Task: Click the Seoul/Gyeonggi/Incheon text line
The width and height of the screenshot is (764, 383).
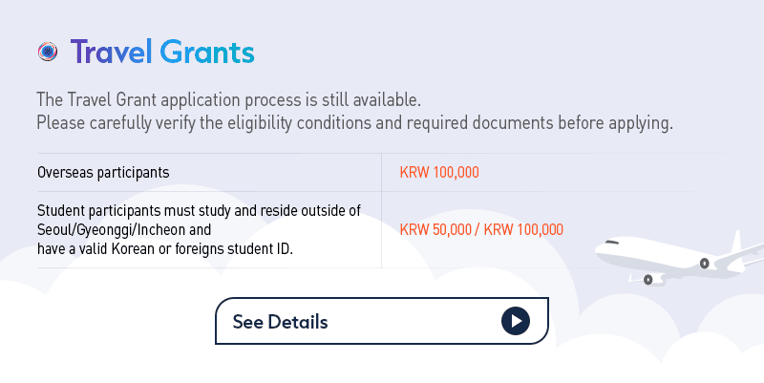Action: (x=124, y=229)
